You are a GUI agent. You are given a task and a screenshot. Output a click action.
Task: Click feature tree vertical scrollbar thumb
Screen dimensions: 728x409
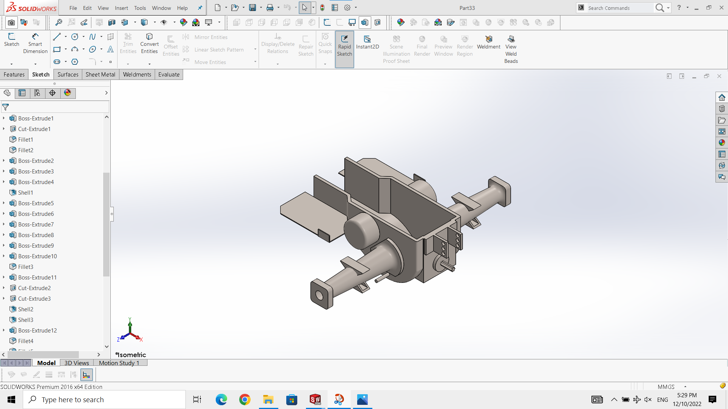click(107, 224)
